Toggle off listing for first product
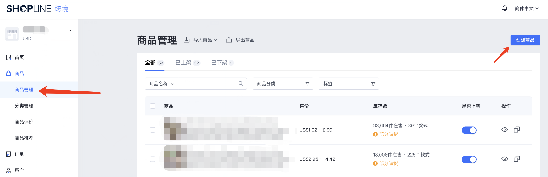Viewport: 548px width, 177px height. [469, 130]
